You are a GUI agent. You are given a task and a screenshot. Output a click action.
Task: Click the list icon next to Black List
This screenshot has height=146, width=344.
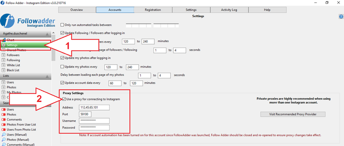point(4,70)
